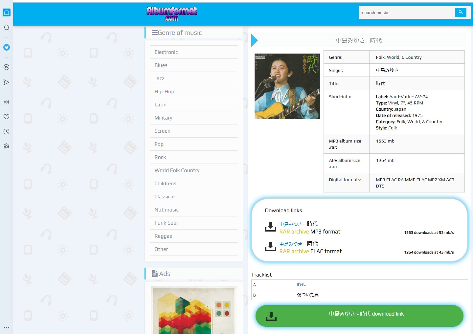This screenshot has height=334, width=473.
Task: Click the RAR archive FLAC format link
Action: tap(310, 251)
